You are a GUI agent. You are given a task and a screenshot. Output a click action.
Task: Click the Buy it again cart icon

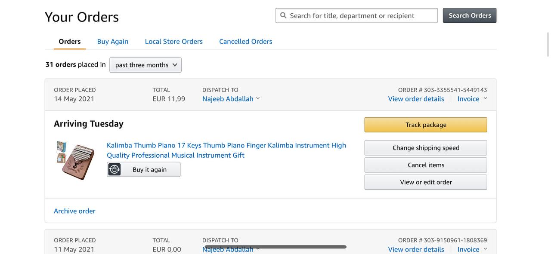tap(115, 169)
